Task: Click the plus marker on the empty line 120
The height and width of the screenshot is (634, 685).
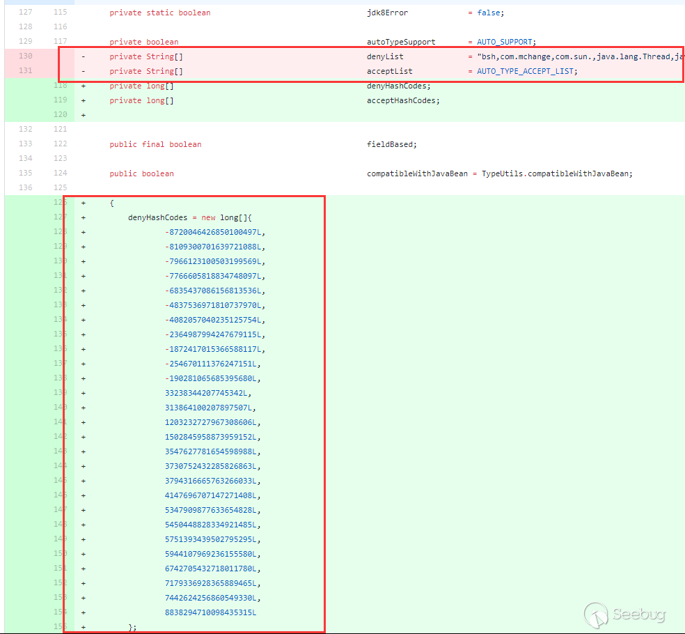Action: point(84,114)
